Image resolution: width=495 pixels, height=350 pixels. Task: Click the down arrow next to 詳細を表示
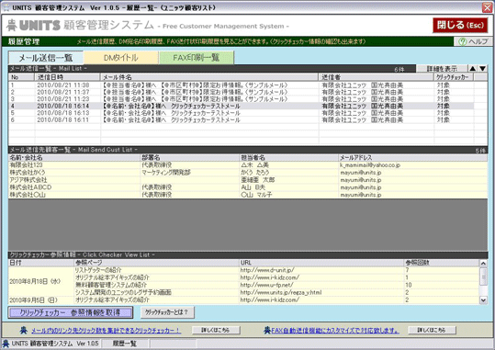pos(483,69)
